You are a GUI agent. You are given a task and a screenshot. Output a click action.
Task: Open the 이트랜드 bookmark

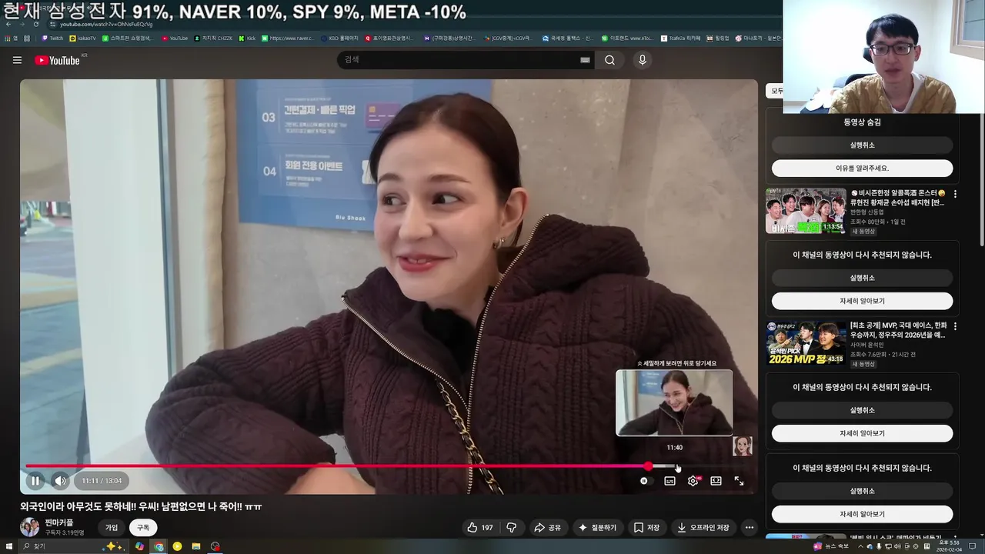(626, 38)
